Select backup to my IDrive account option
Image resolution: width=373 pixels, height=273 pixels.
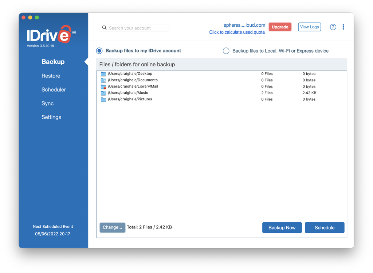pyautogui.click(x=99, y=51)
